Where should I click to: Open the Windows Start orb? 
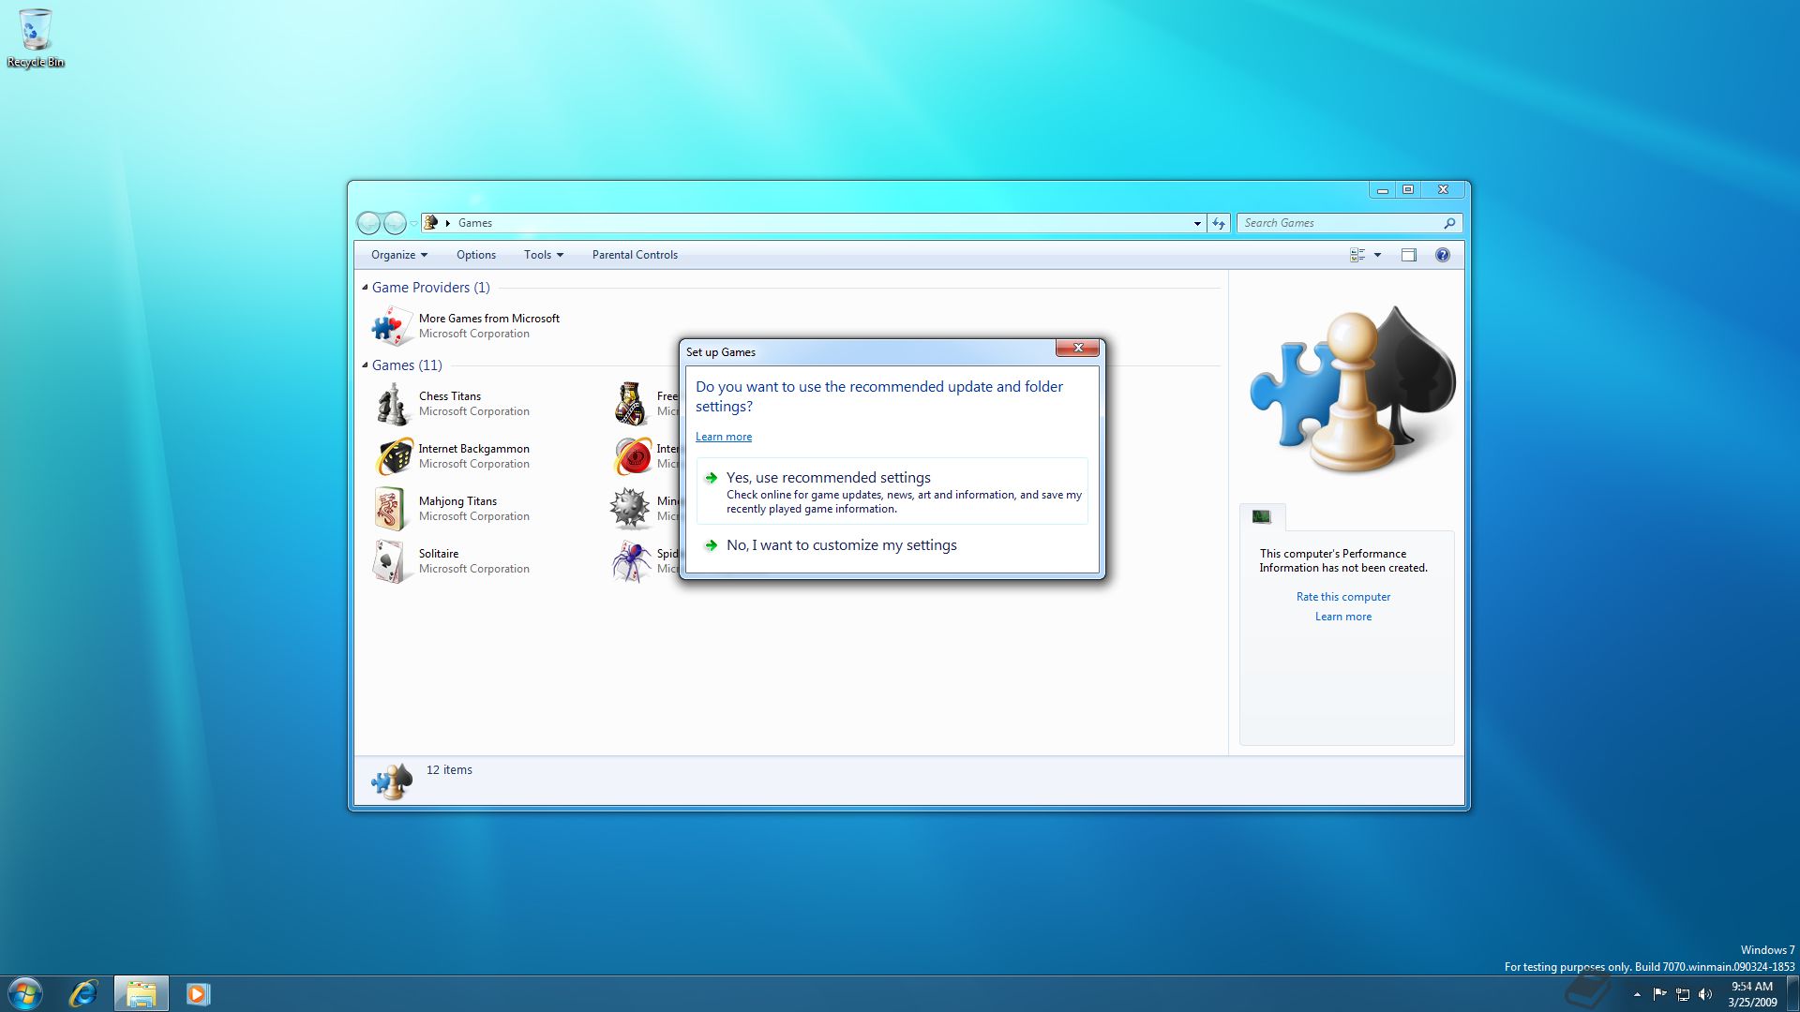click(x=25, y=993)
